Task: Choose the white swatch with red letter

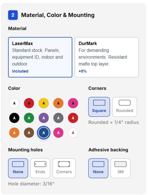Action: tap(73, 133)
